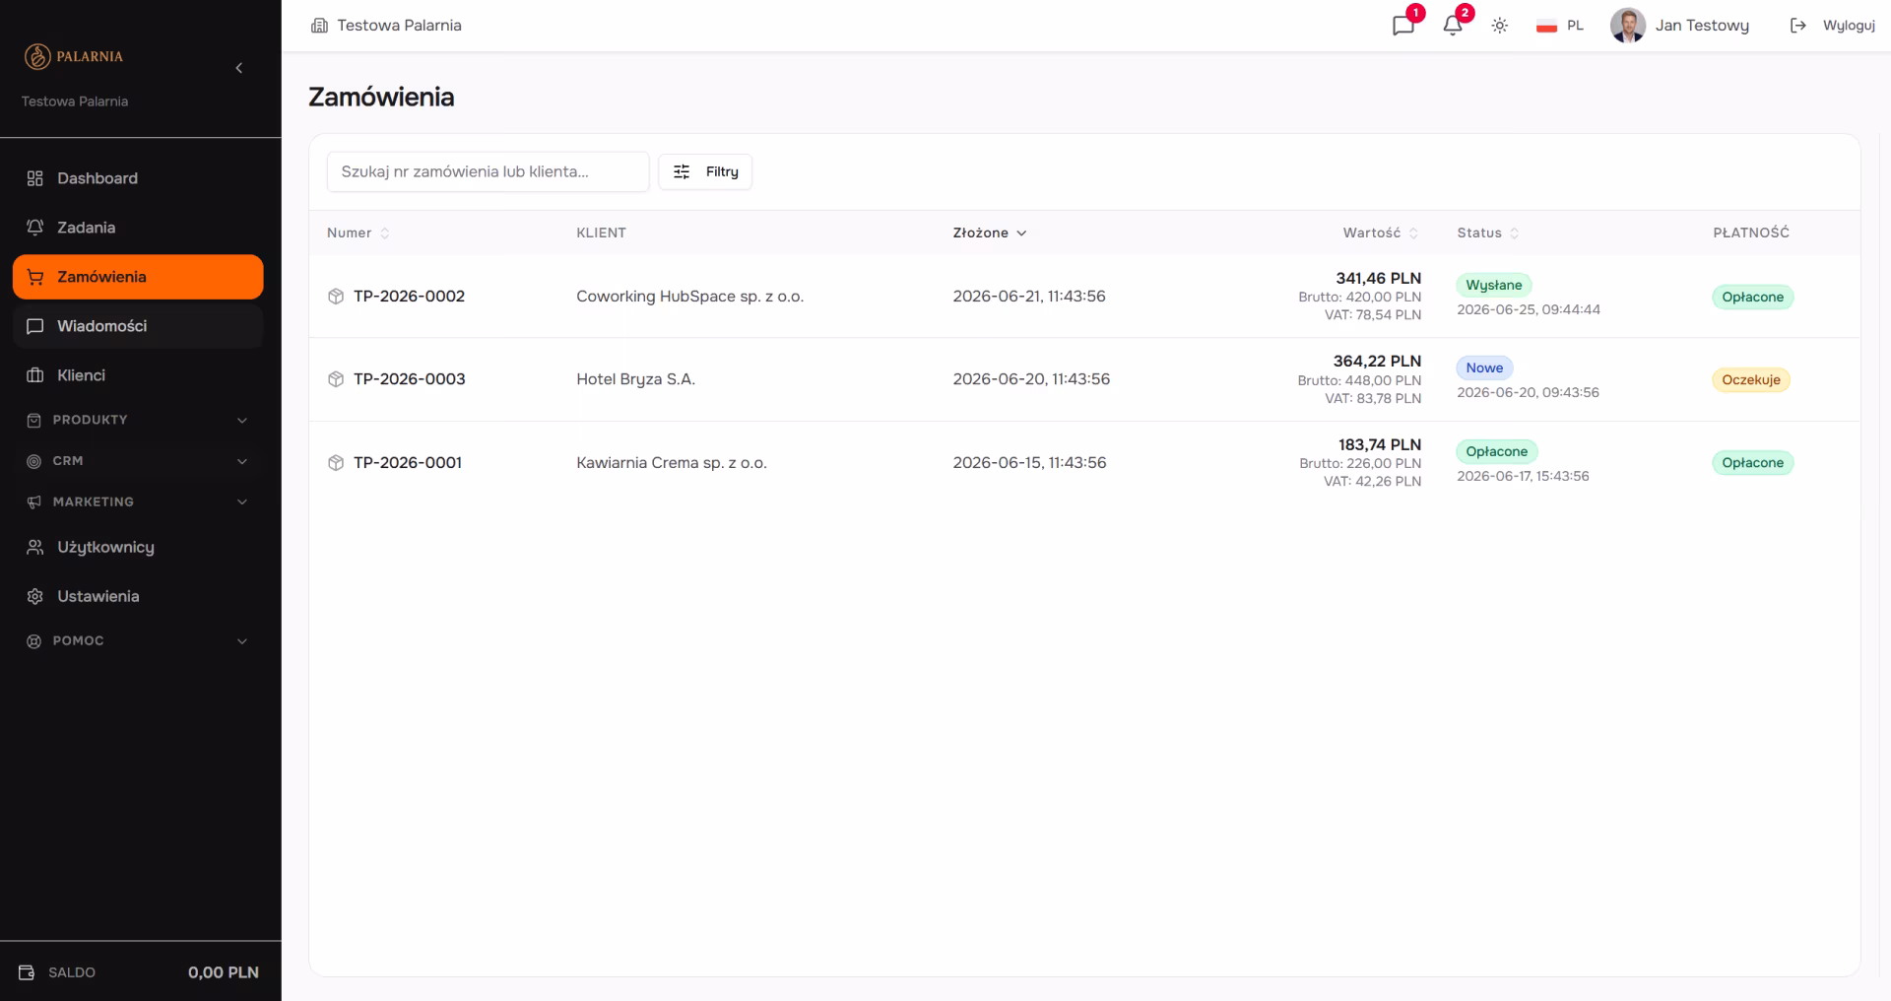The height and width of the screenshot is (1001, 1891).
Task: Click the Jan Testowy avatar picture
Action: click(1628, 26)
